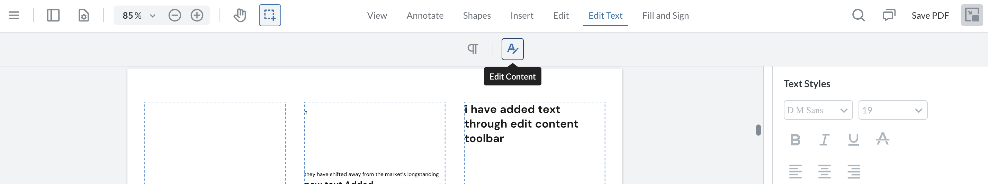Zoom out with the minus button
This screenshot has width=988, height=184.
pyautogui.click(x=175, y=15)
